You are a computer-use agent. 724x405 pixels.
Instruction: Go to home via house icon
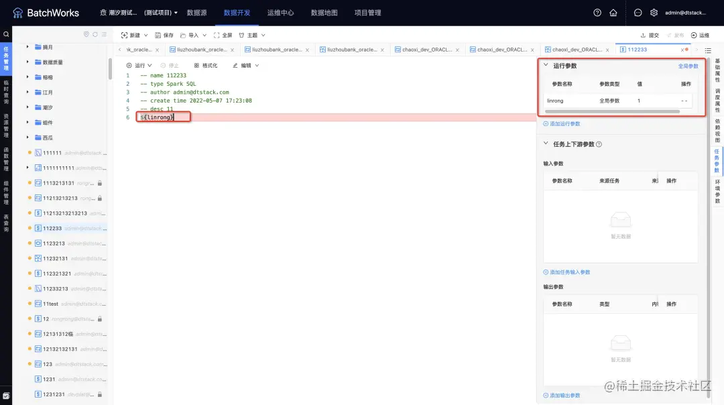coord(613,13)
